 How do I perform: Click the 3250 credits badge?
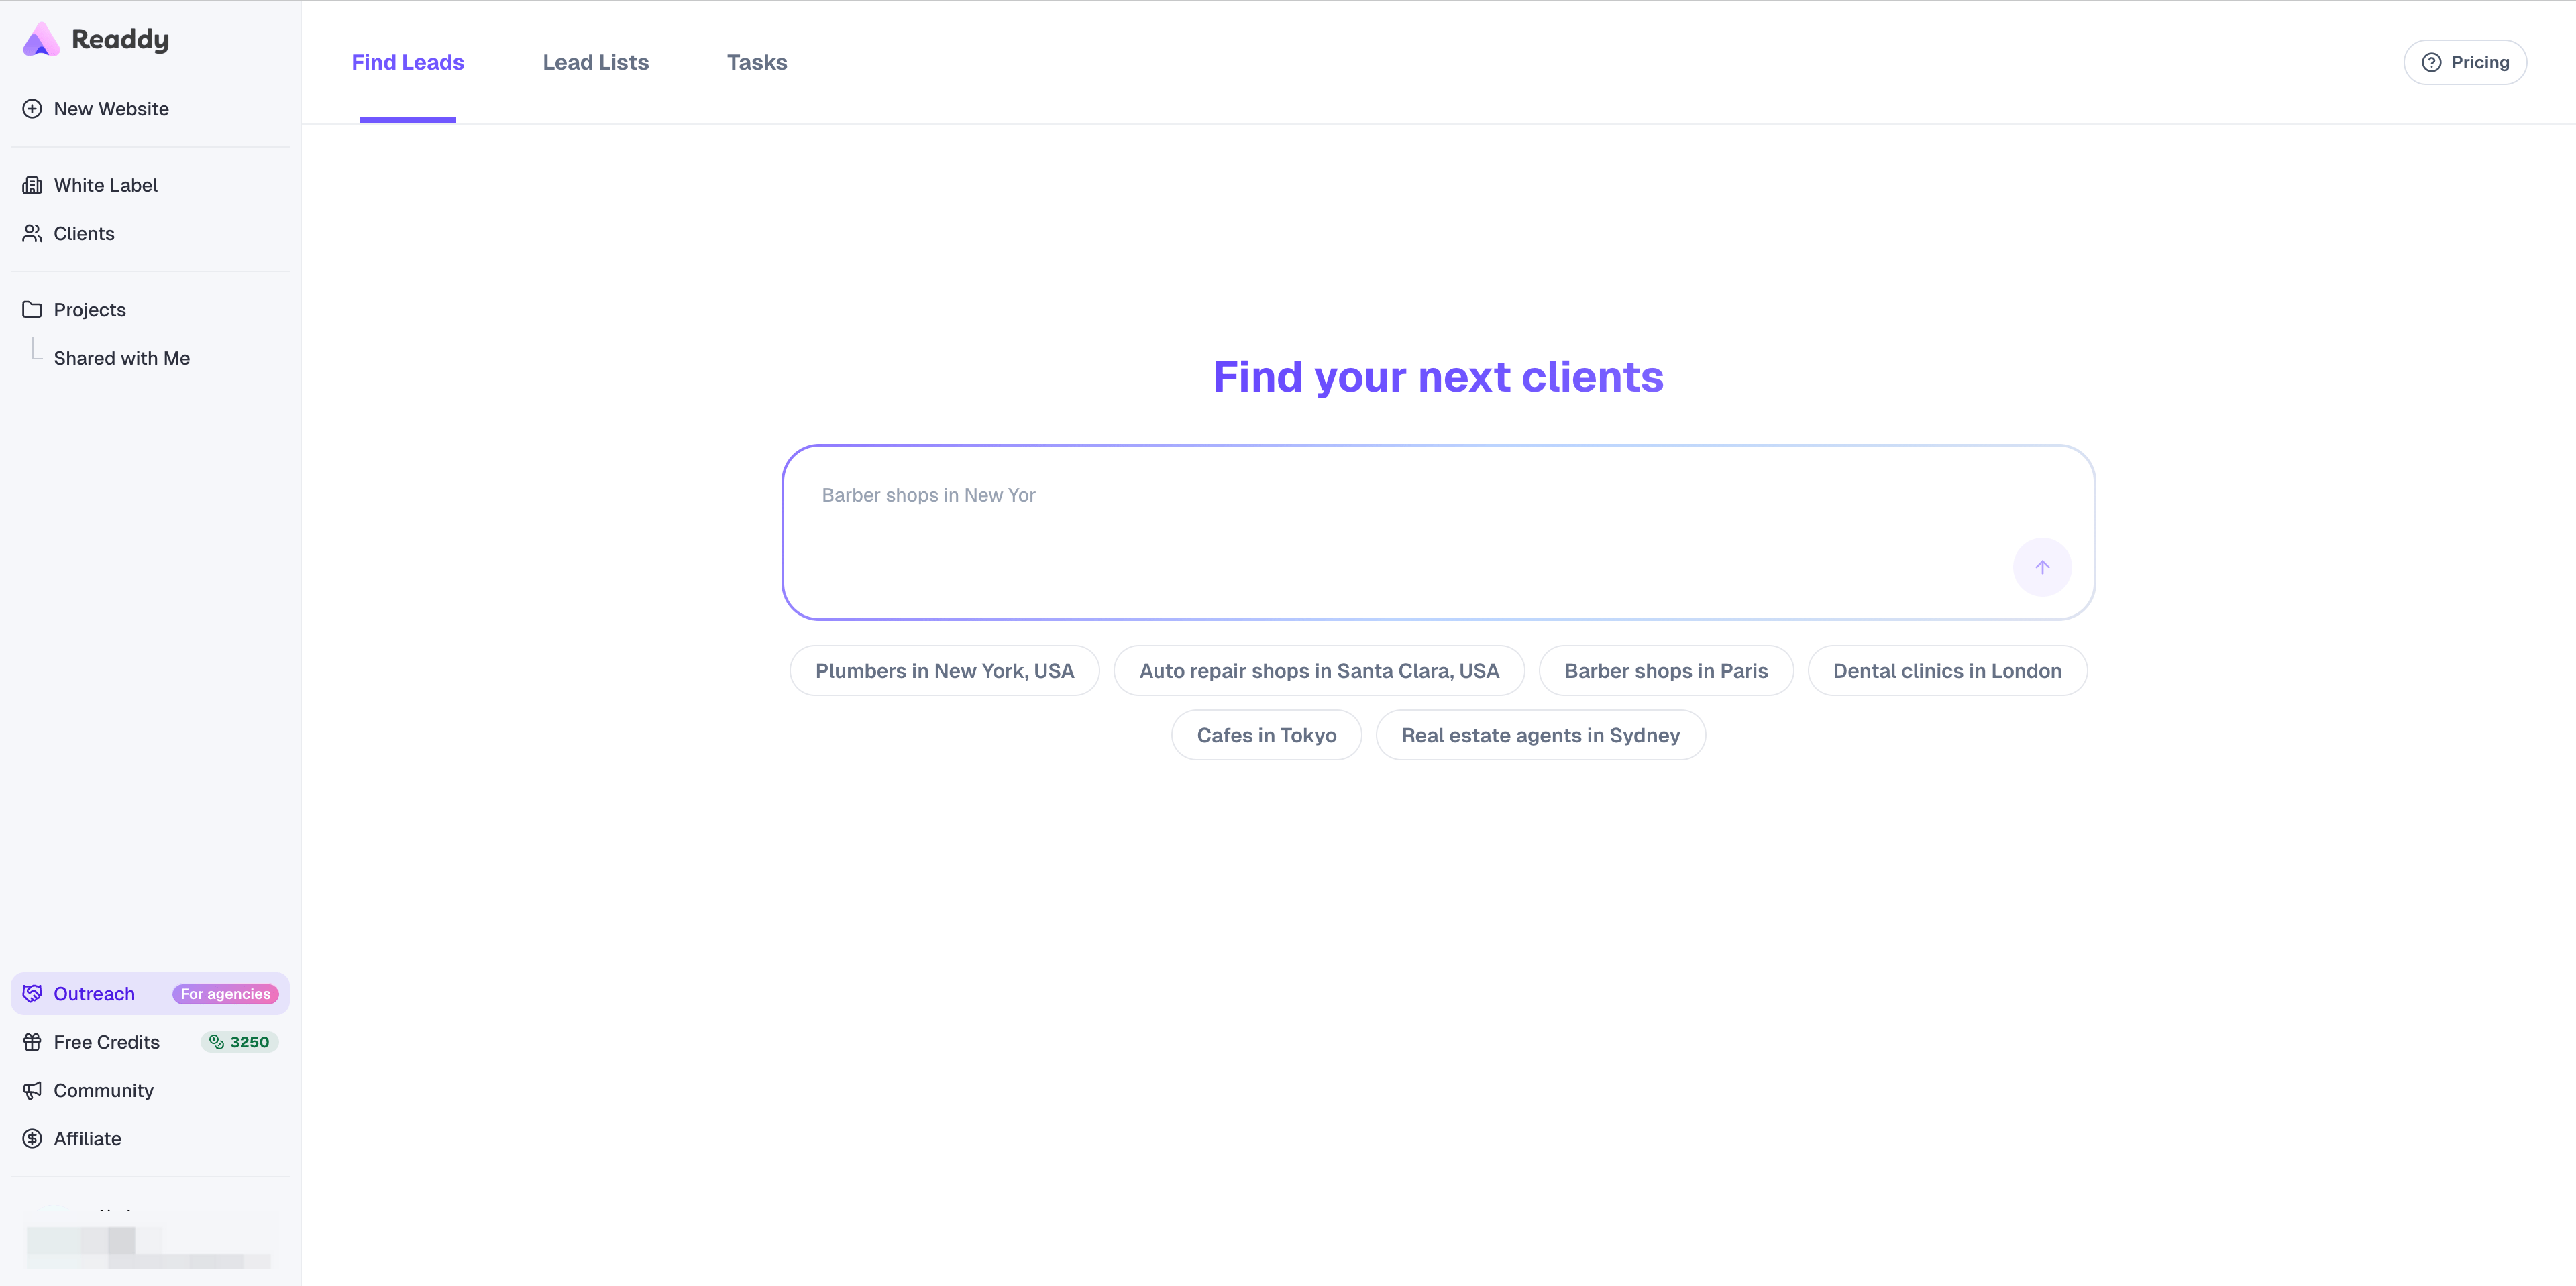(x=240, y=1042)
